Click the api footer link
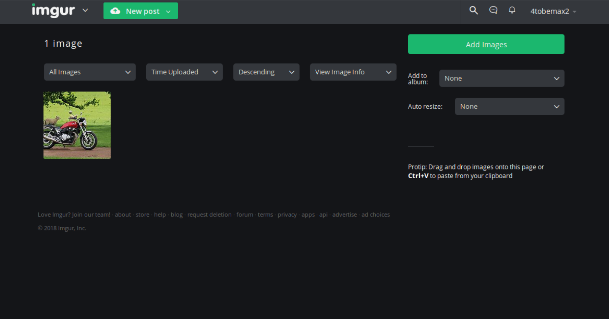The height and width of the screenshot is (319, 609). tap(323, 214)
